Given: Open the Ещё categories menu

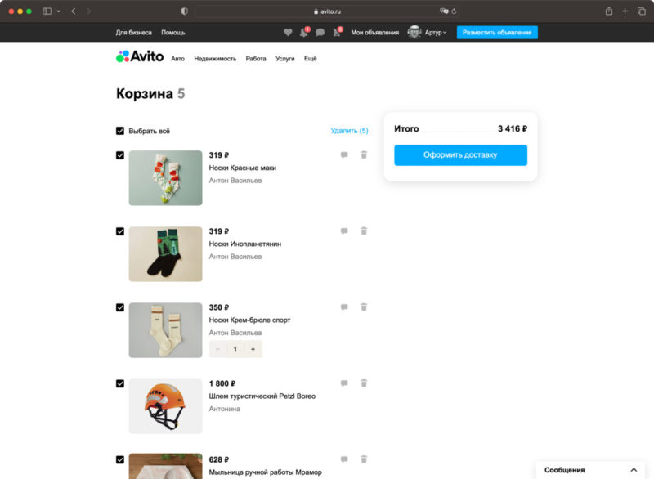Looking at the screenshot, I should pyautogui.click(x=311, y=59).
